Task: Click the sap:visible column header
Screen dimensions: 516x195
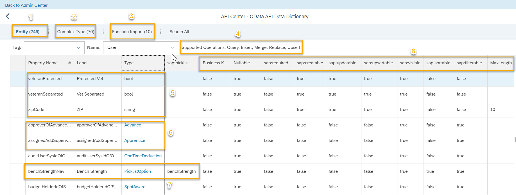Action: [x=410, y=63]
